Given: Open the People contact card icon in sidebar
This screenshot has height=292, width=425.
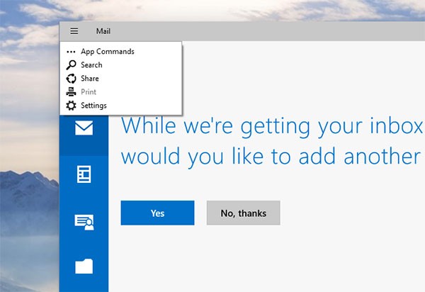Looking at the screenshot, I should (x=84, y=223).
